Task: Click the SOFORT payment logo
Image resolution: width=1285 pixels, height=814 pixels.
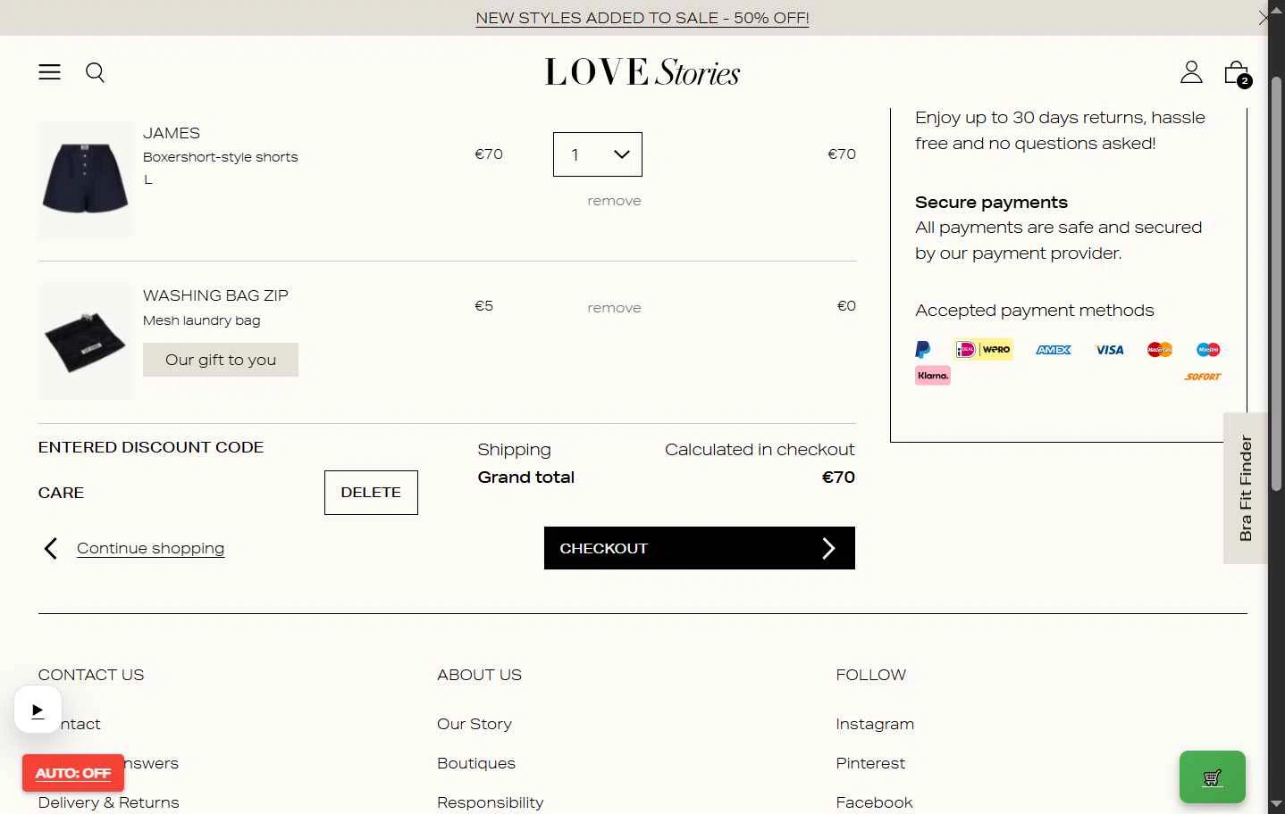Action: tap(1203, 377)
